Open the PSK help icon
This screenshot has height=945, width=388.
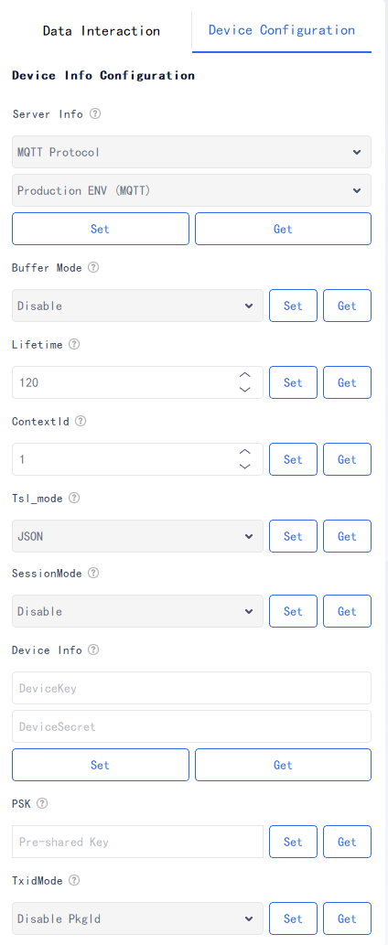42,803
